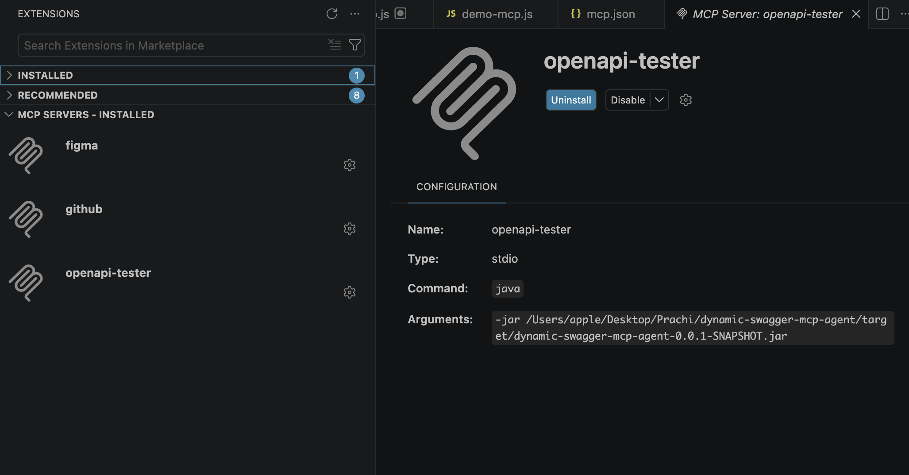Click the large openapi-tester logo
909x475 pixels.
[464, 103]
